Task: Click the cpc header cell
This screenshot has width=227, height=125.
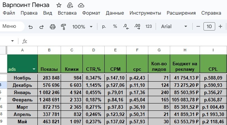Action: 137,64
